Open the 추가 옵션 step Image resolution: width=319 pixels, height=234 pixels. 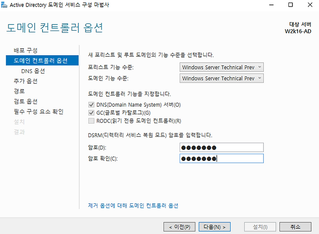coord(26,81)
